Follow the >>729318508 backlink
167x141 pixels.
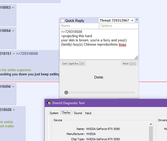(27, 54)
